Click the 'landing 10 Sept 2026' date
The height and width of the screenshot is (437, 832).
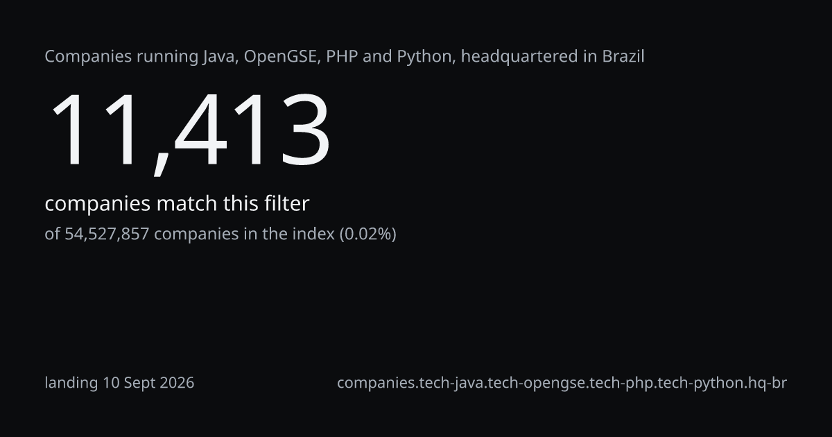[x=119, y=383]
